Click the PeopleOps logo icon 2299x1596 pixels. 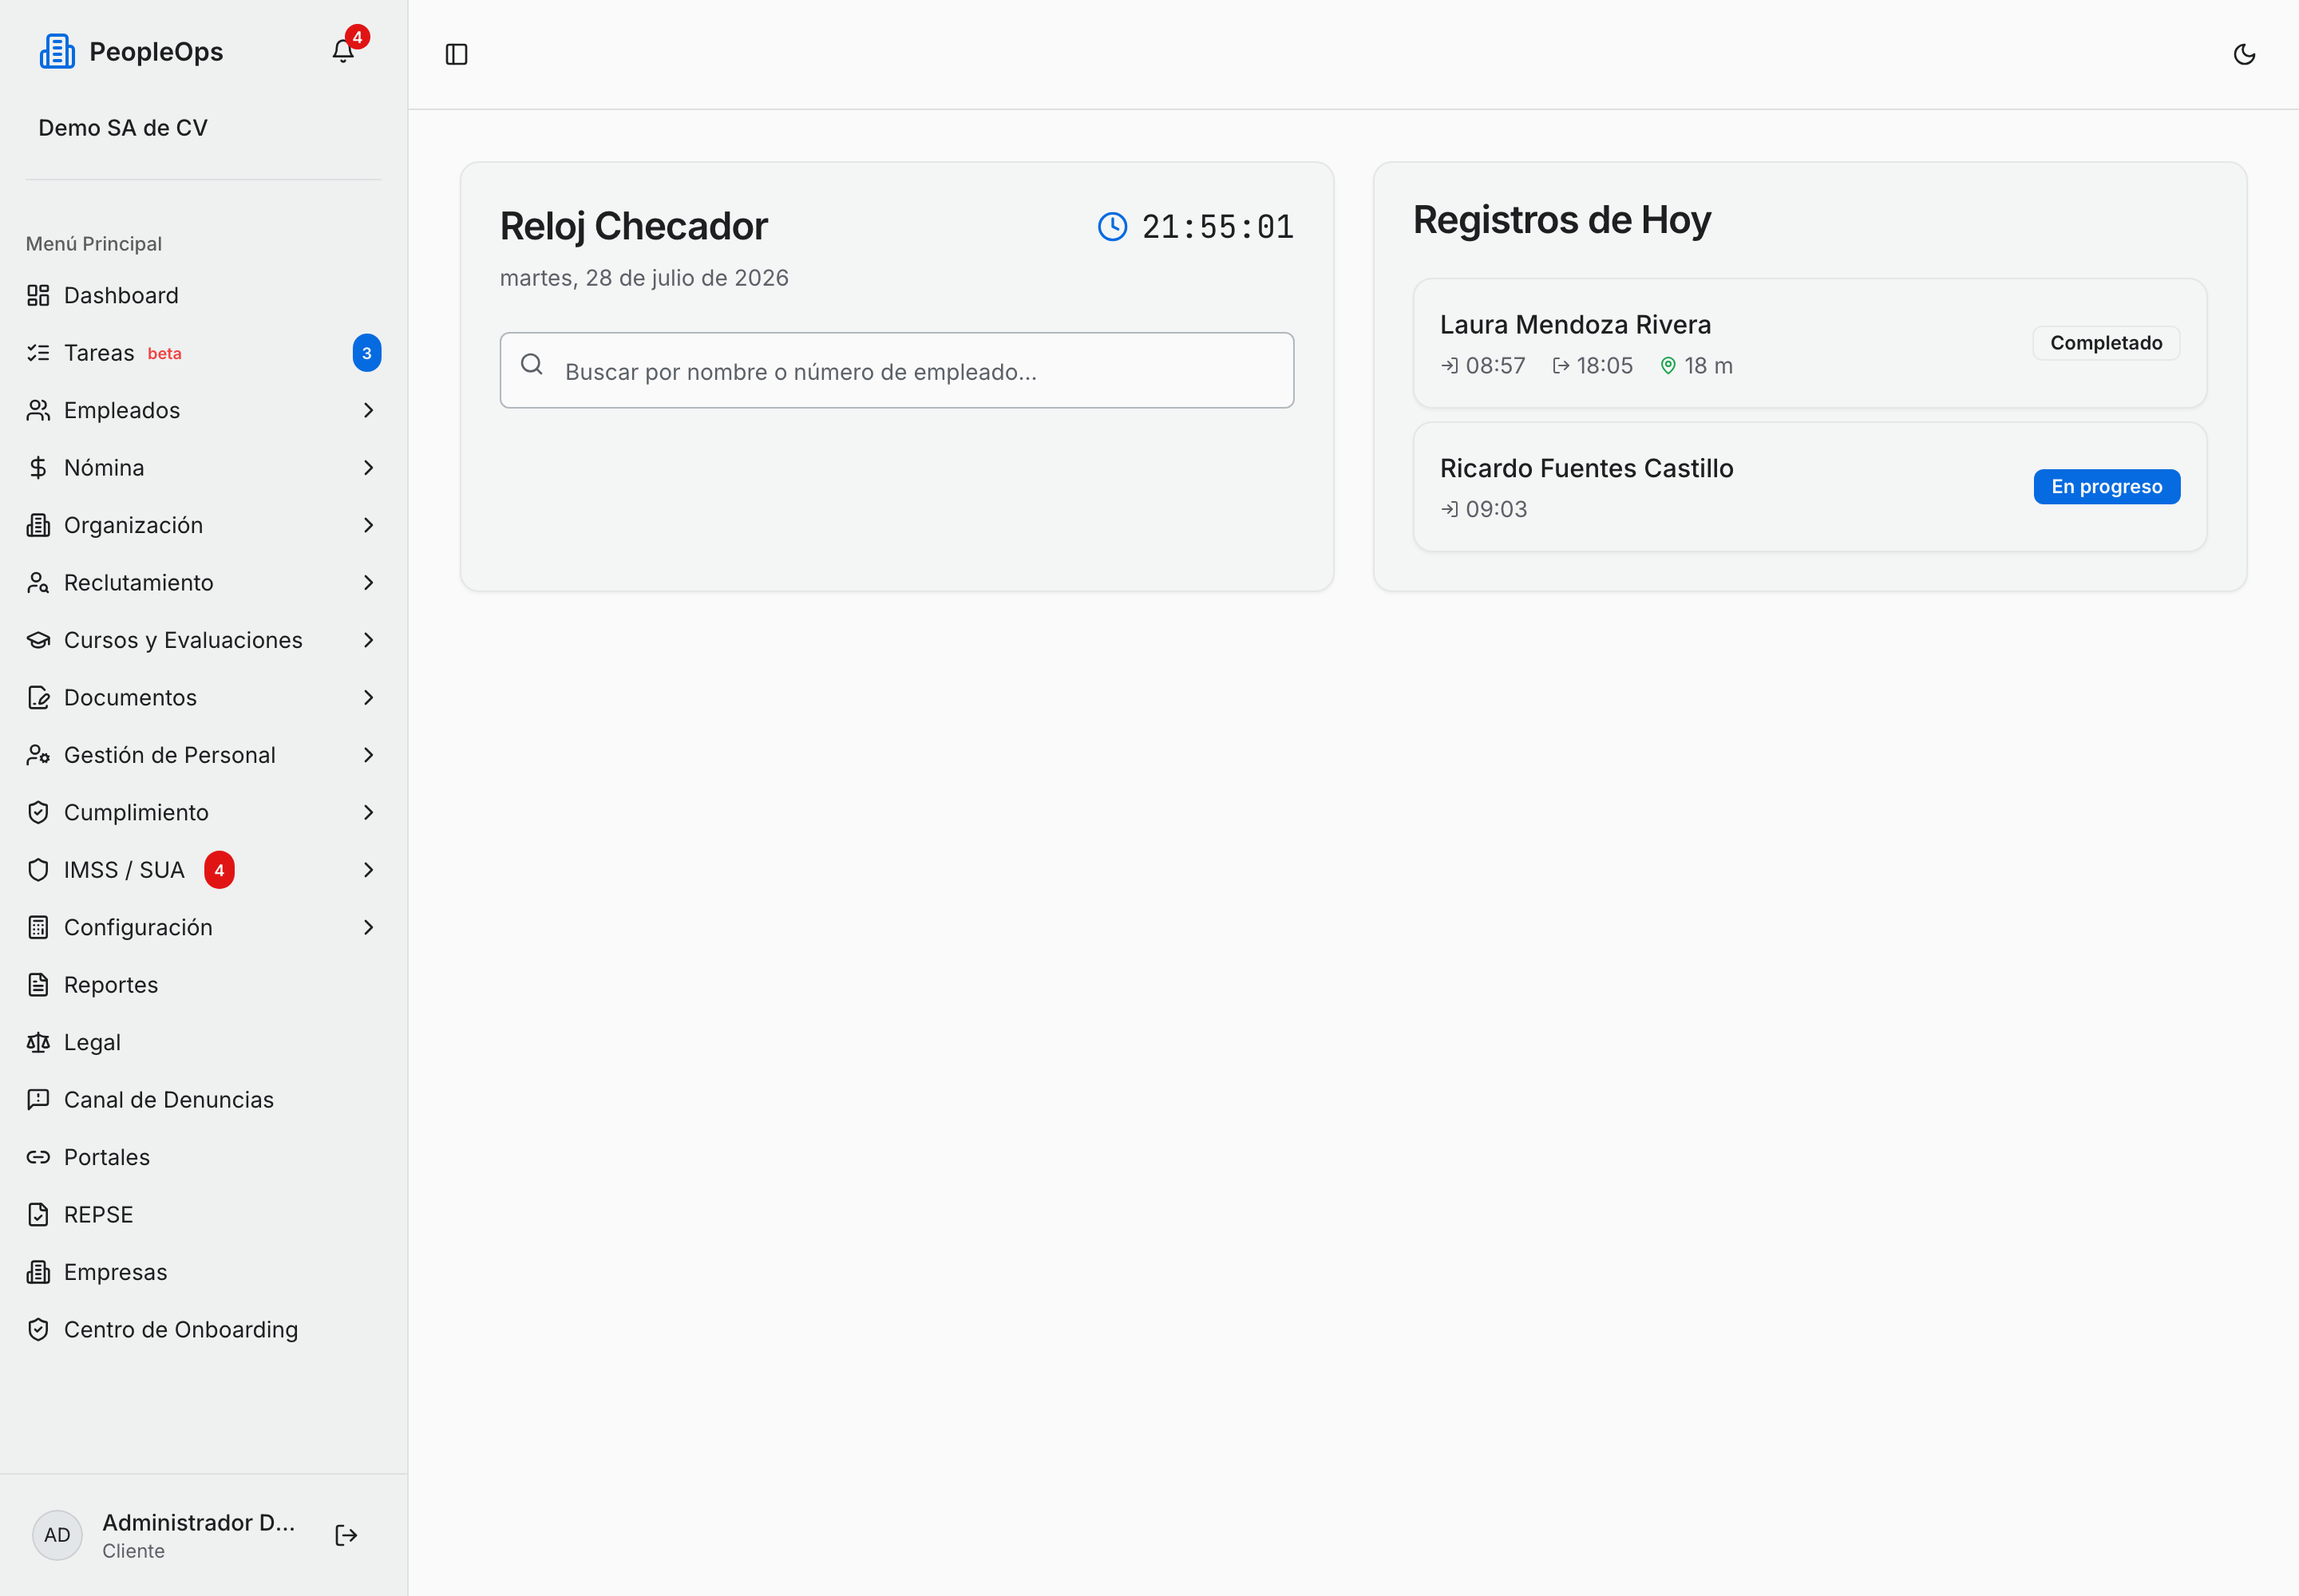(x=57, y=51)
